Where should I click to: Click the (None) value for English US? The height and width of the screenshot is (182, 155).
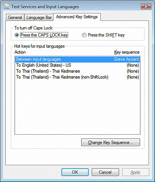133,65
